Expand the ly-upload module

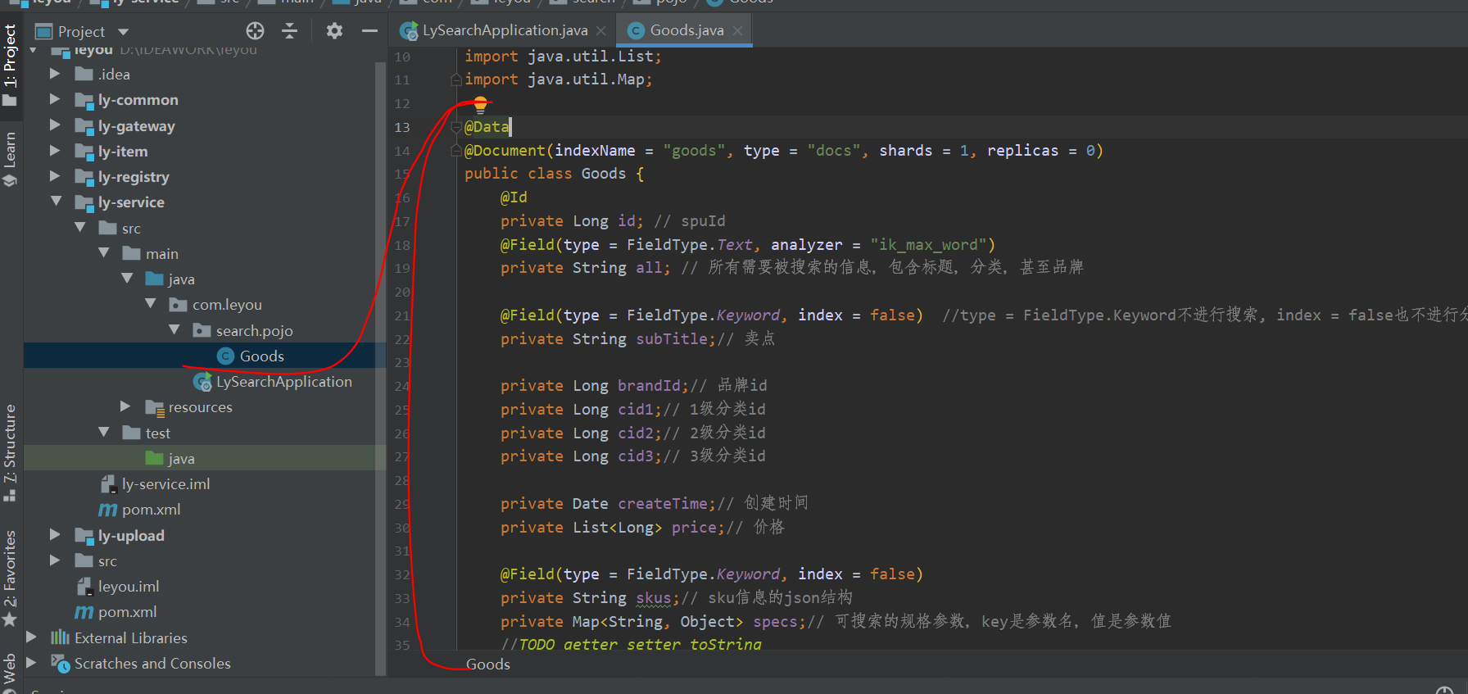point(55,535)
